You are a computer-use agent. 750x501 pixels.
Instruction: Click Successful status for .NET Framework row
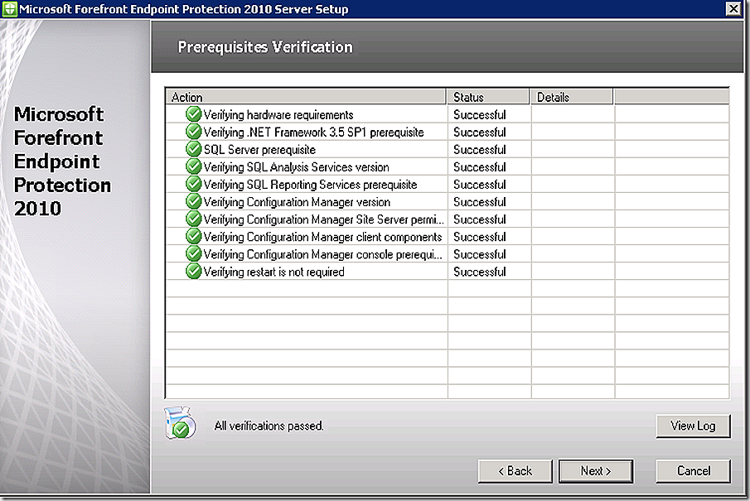(x=479, y=132)
